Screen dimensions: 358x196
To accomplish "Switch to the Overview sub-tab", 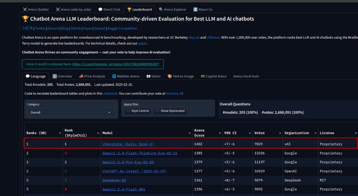I will tap(62, 76).
